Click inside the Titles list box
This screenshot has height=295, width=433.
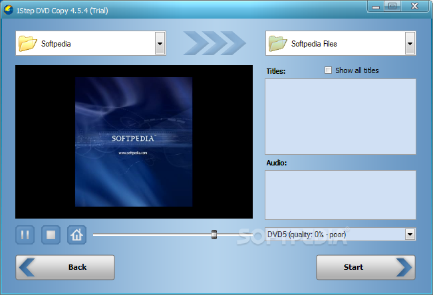coord(341,116)
